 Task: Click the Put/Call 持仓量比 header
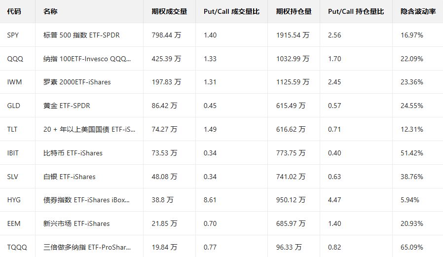356,11
